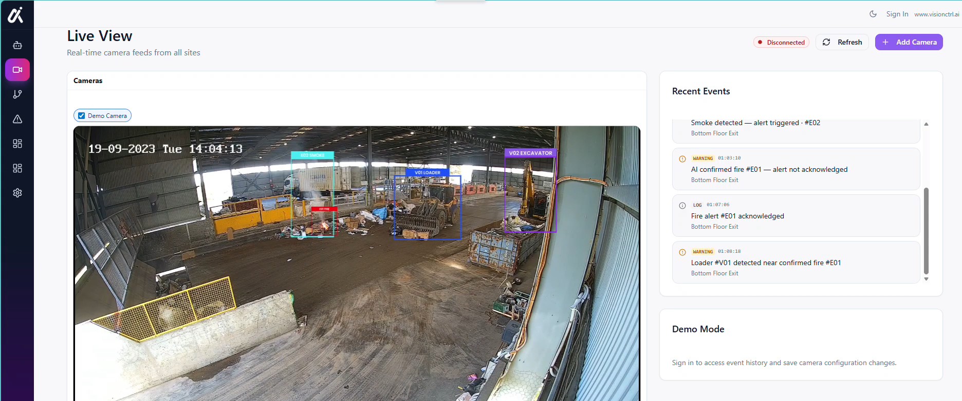Click the Sign In link

897,14
